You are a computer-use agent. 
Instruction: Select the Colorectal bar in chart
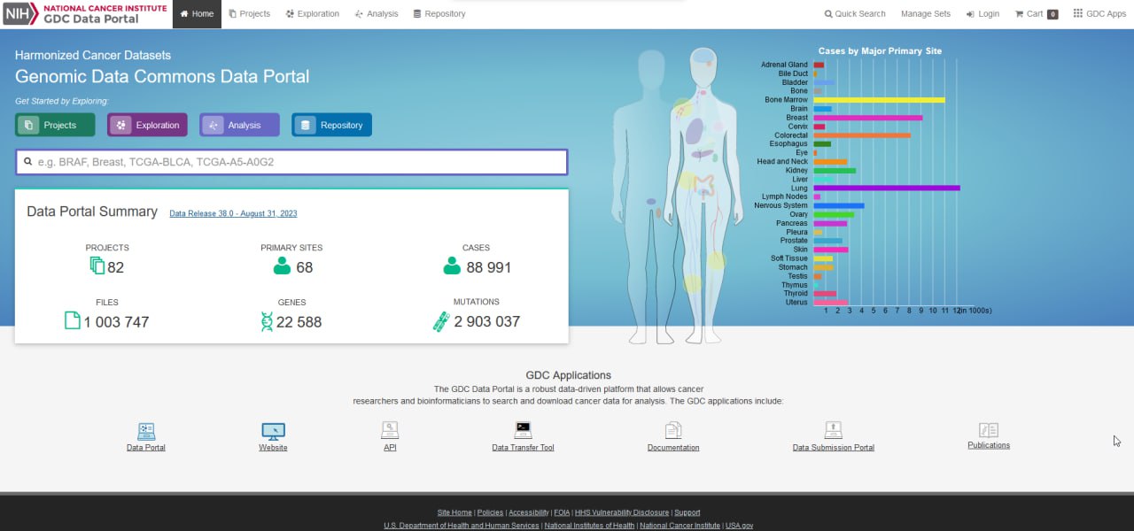(862, 135)
